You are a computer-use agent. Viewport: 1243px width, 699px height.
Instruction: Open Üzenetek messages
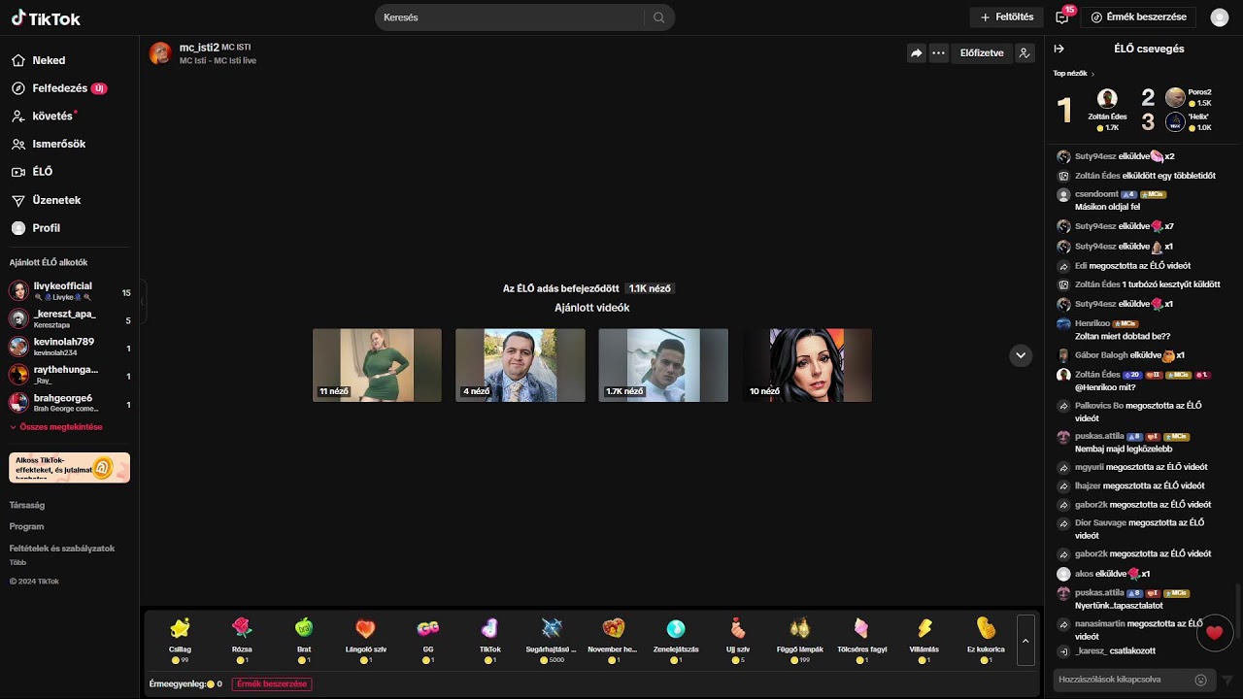coord(47,200)
